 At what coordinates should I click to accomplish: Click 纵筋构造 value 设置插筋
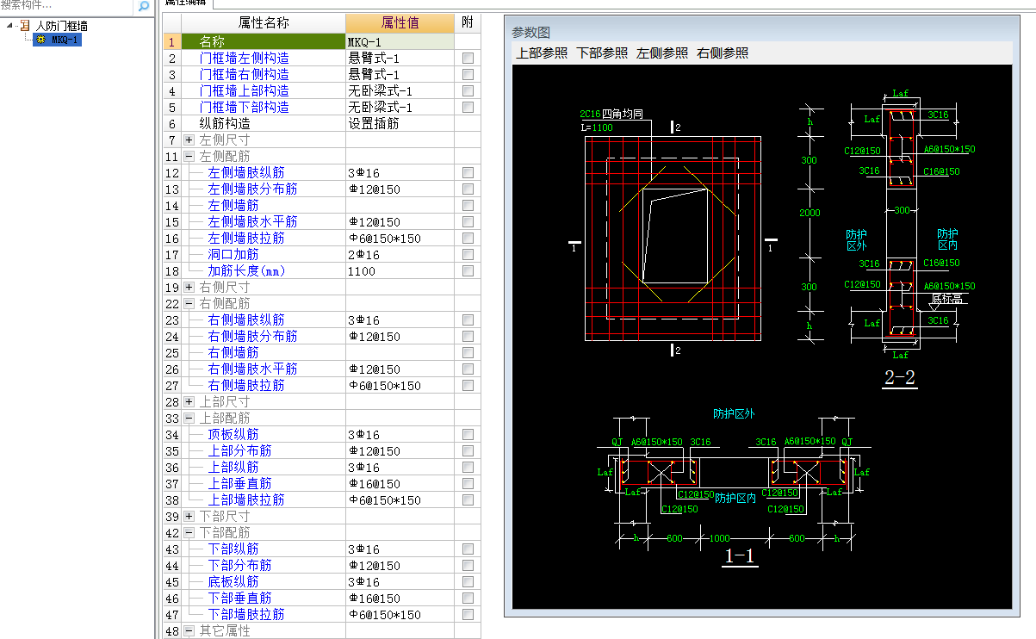tap(400, 123)
